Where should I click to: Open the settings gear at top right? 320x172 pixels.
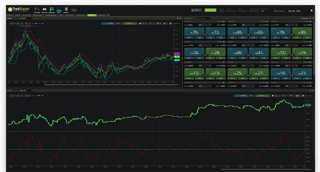tap(311, 11)
